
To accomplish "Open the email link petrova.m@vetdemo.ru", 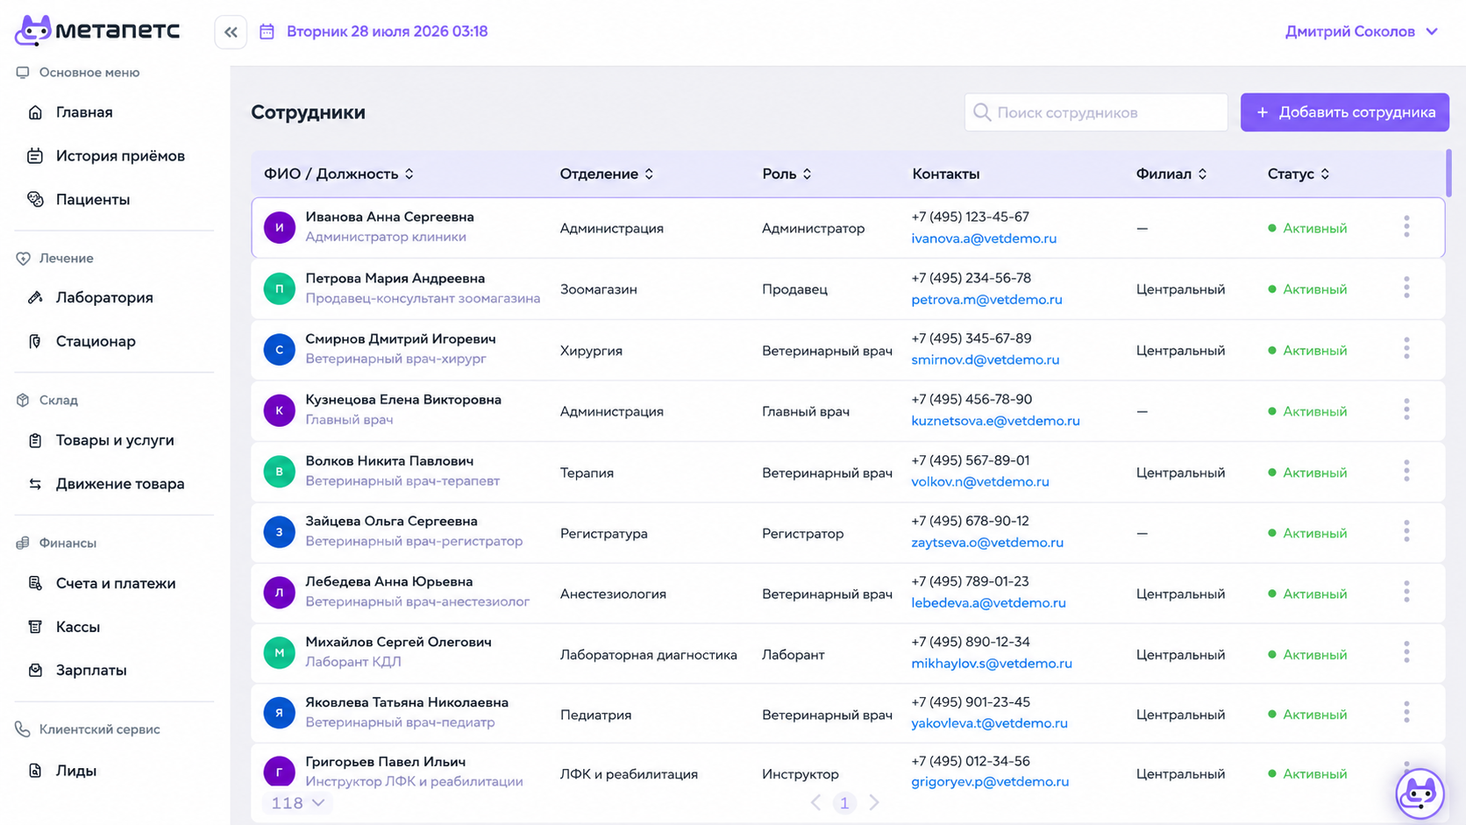I will click(x=986, y=299).
